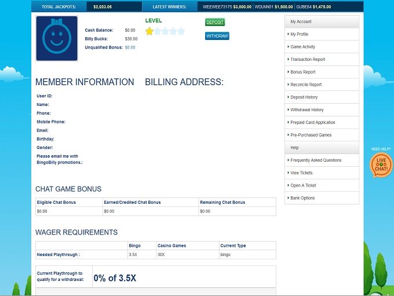394x296 pixels.
Task: Click the Unqualified Bonus $0.00 amount
Action: 130,47
